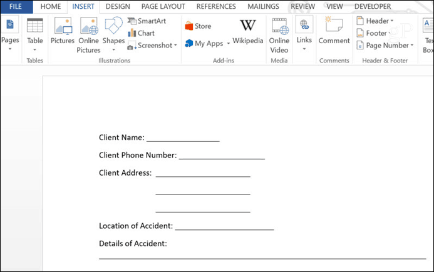
Task: Switch to the HOME tab
Action: coord(51,7)
